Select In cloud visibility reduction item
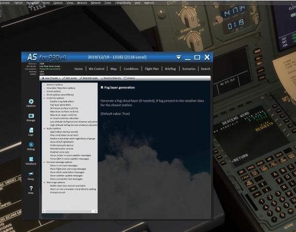Viewport: 296px width, 232px height. pyautogui.click(x=64, y=119)
